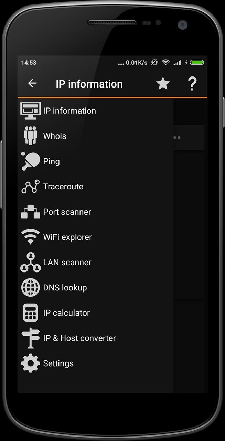Tap the star to favorite IP information
Viewport: 225px width, 441px height.
163,83
